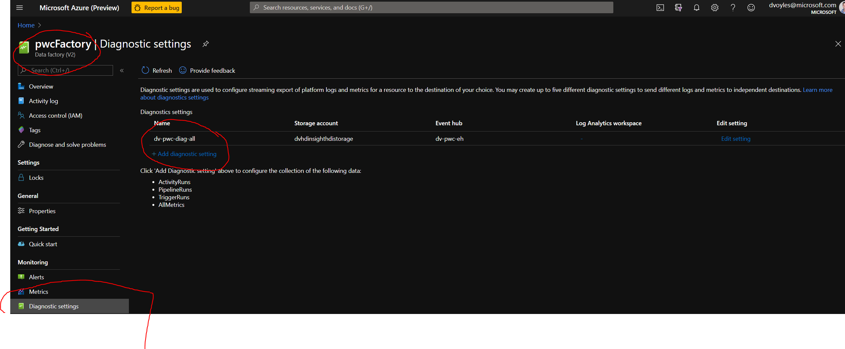Open Access control (IAM)
Screen dimensions: 845x349
coord(56,116)
